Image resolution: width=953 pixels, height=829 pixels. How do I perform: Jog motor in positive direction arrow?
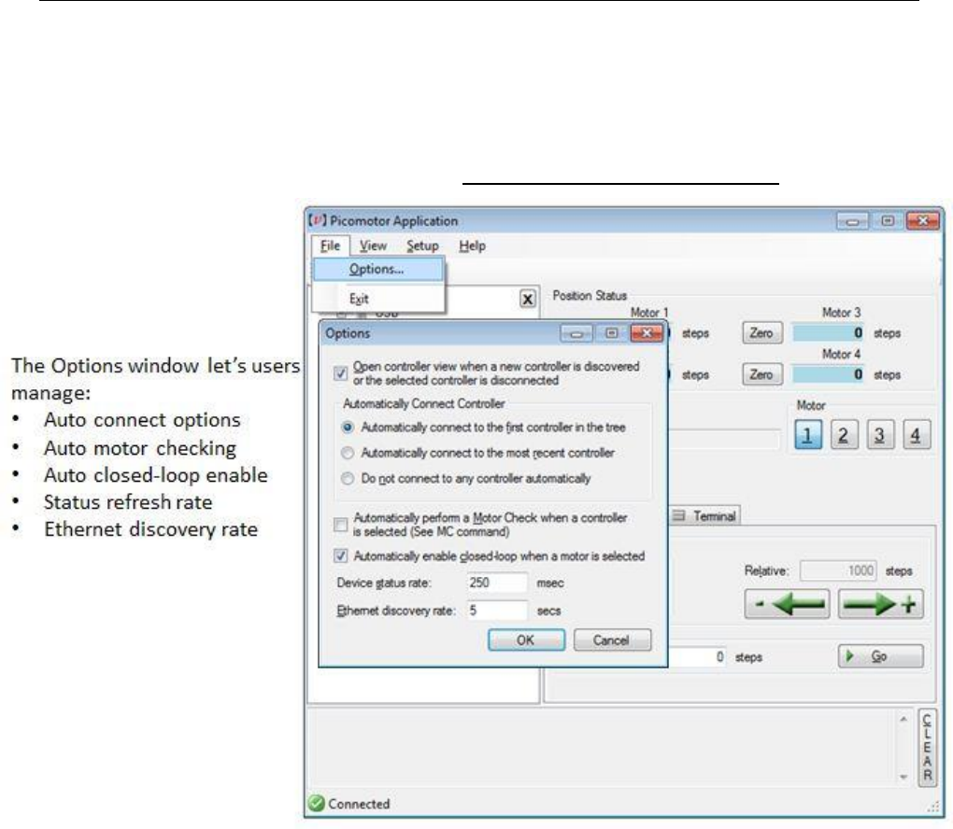click(881, 604)
